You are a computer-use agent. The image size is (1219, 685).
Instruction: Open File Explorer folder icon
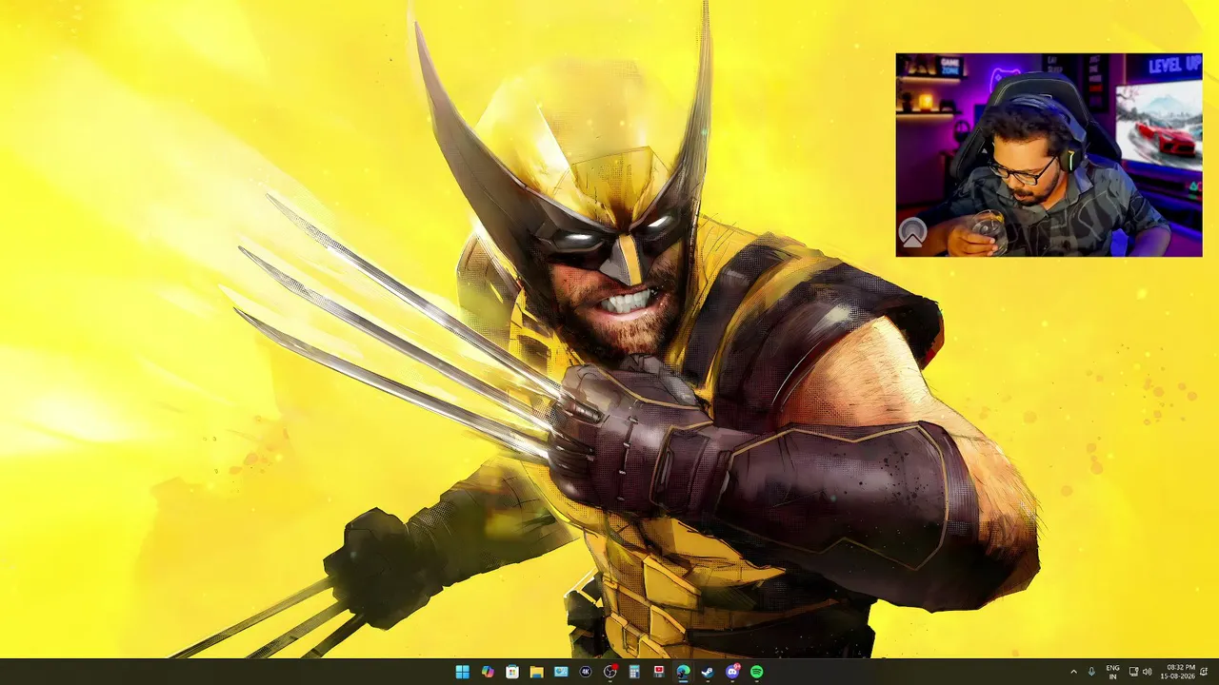536,672
